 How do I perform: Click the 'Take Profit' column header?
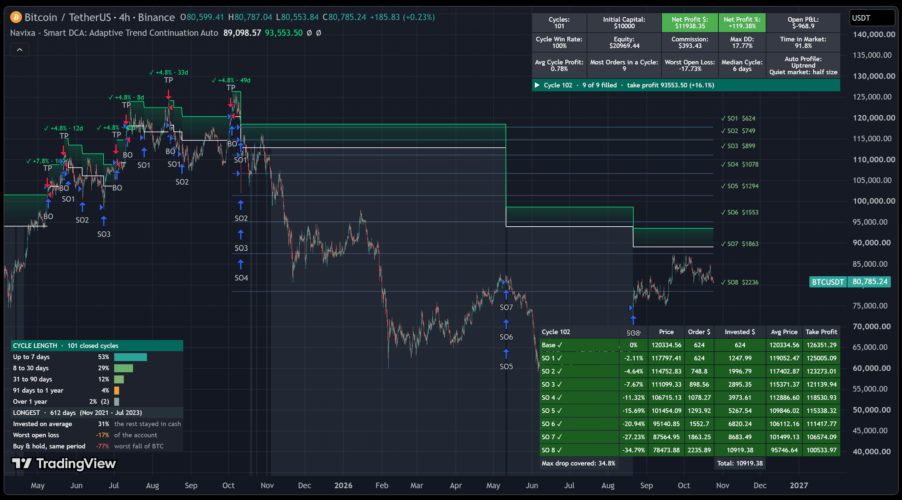point(821,332)
